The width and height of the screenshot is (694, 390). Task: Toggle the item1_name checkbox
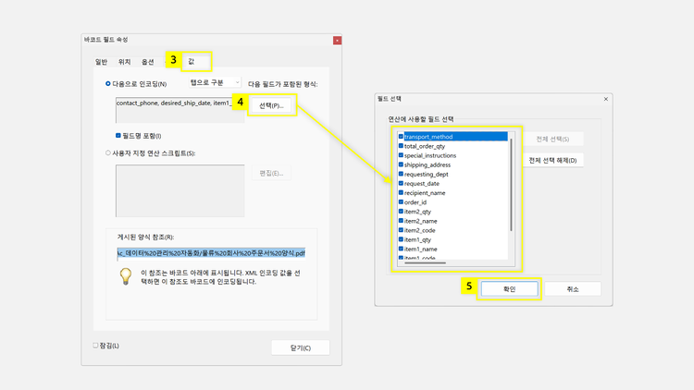pos(401,249)
